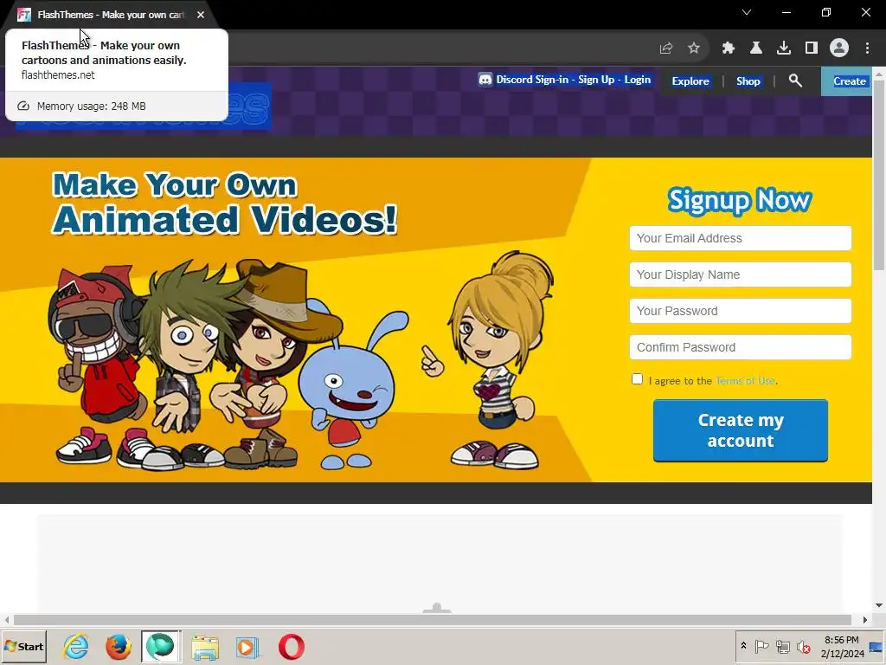Click the Login link
886x665 pixels.
[638, 80]
